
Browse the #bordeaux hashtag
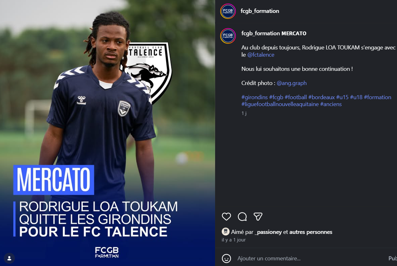click(322, 97)
